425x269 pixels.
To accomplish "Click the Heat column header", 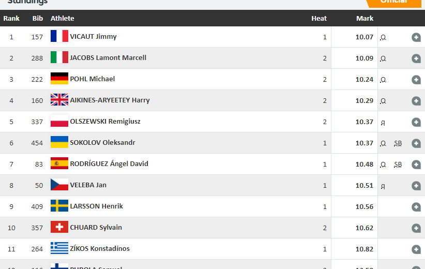I will click(318, 18).
